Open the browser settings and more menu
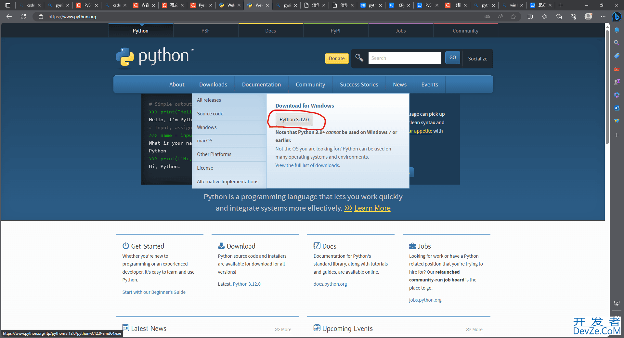 [x=603, y=17]
